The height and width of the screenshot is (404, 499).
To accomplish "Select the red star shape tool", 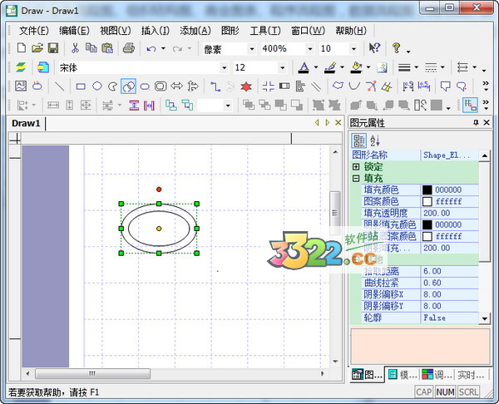I will click(246, 86).
